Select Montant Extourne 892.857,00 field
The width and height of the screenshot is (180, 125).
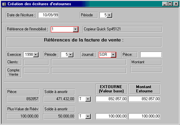click(x=144, y=99)
